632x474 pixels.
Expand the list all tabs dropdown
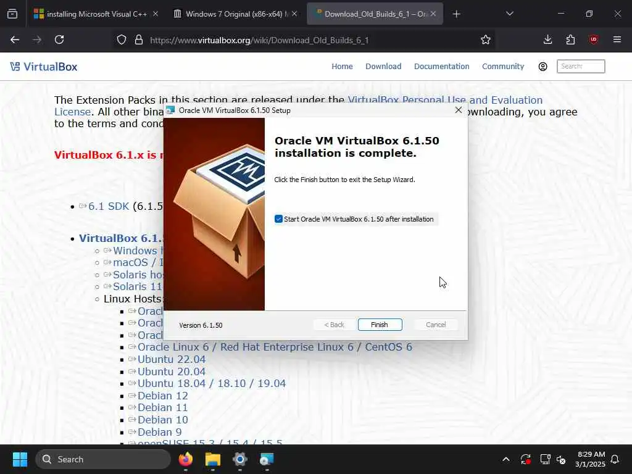pyautogui.click(x=509, y=14)
